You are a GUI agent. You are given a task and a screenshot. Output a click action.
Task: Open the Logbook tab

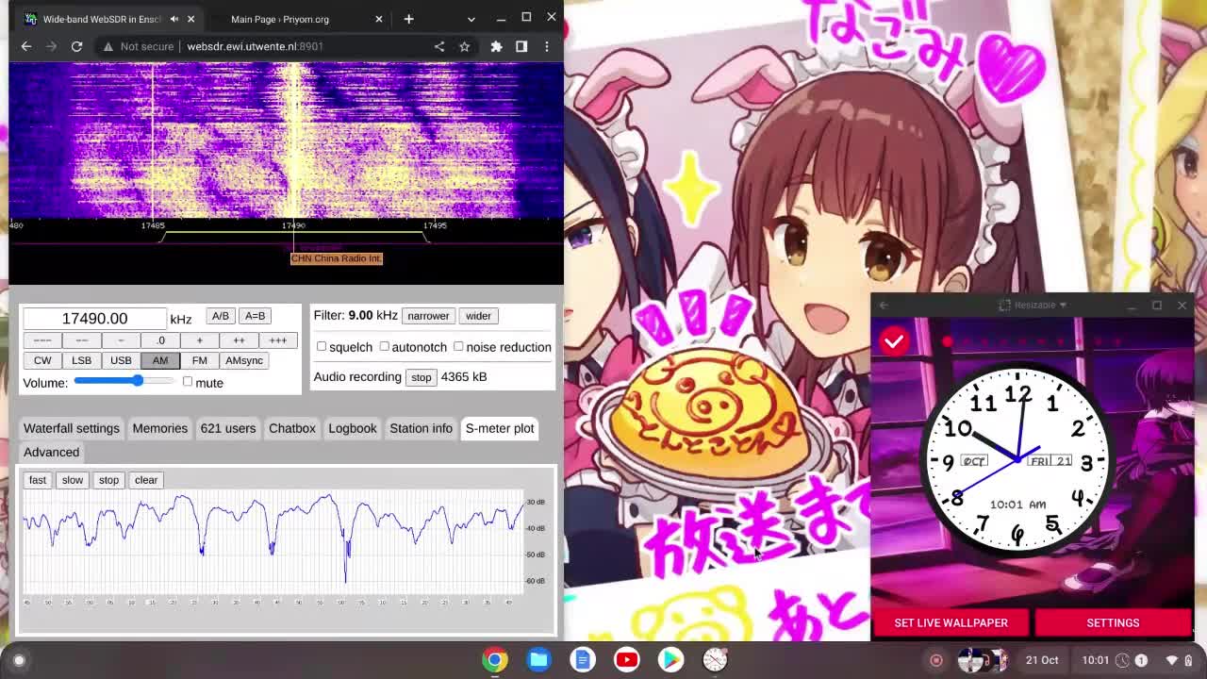pos(353,428)
